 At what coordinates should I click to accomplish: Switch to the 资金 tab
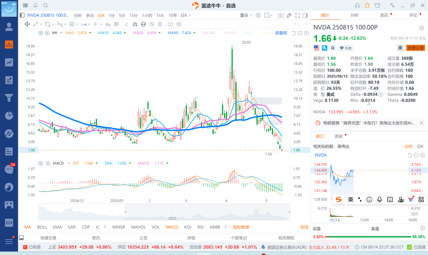click(x=338, y=136)
